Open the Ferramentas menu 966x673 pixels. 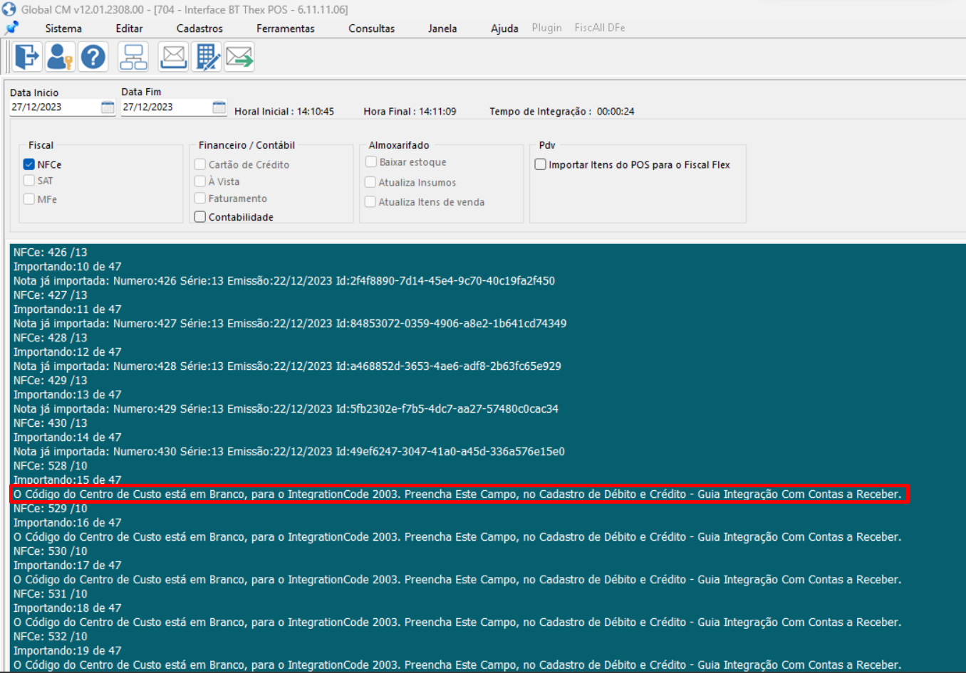click(x=286, y=28)
